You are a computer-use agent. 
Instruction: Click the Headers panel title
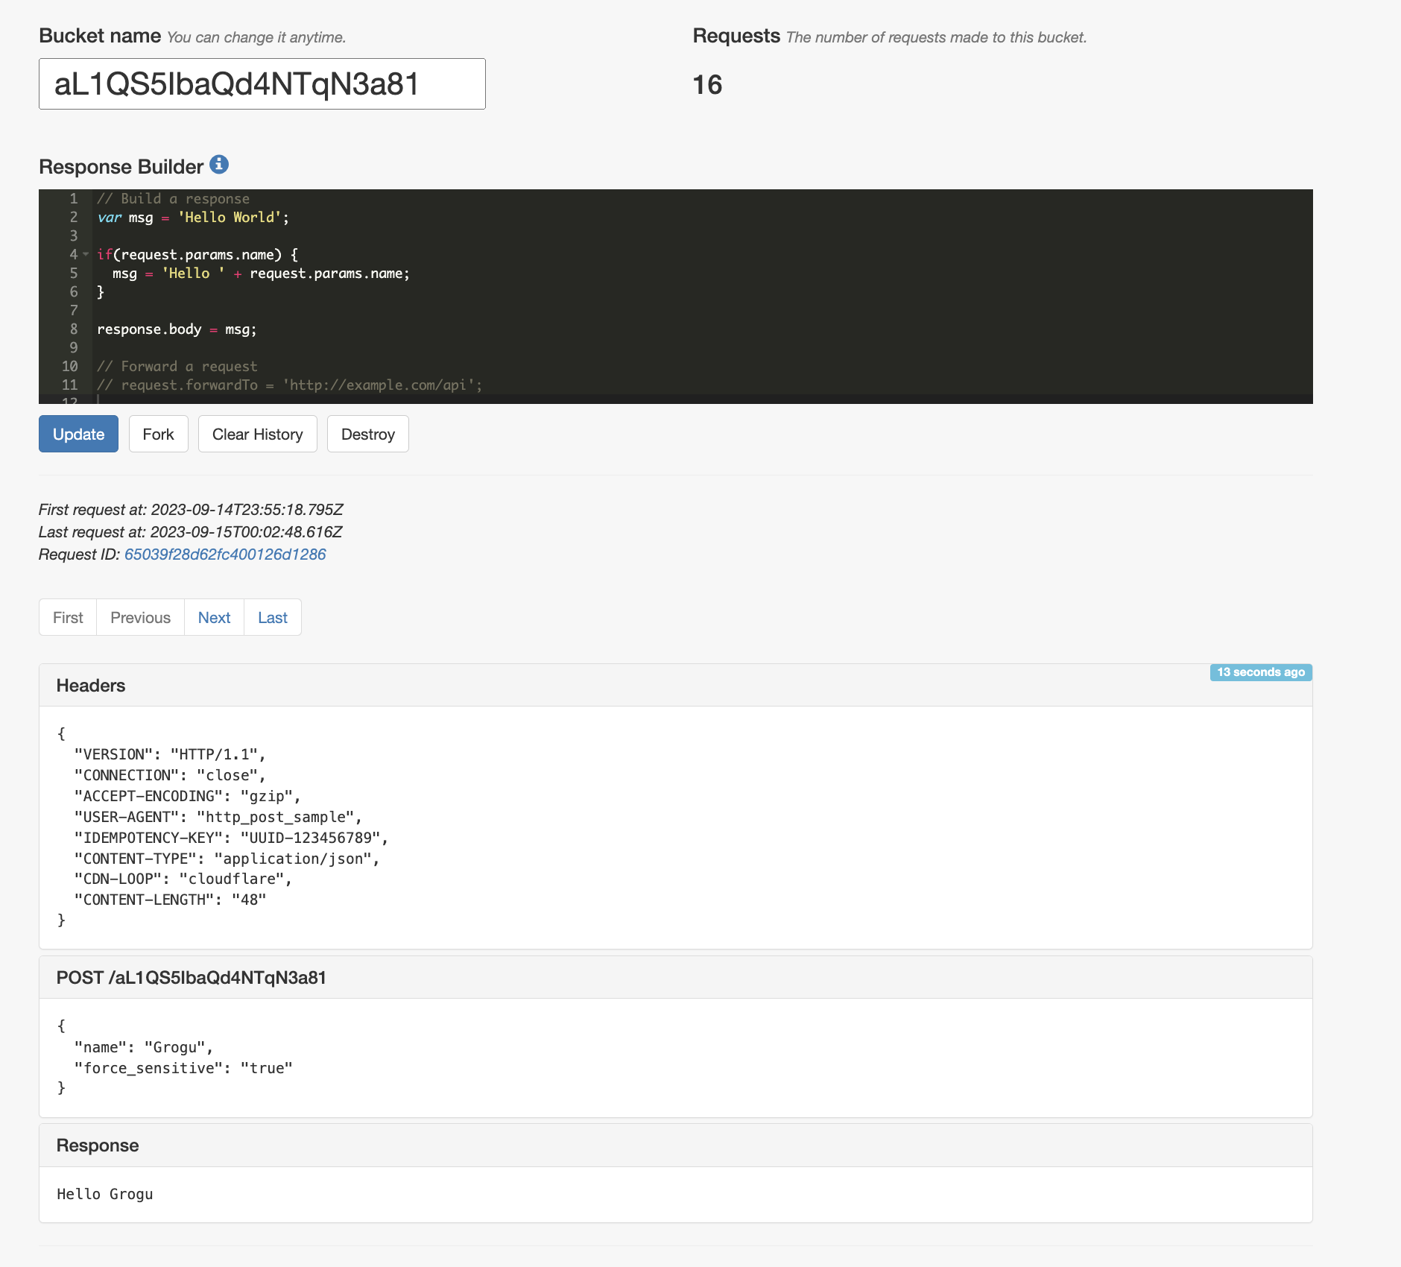[x=90, y=685]
